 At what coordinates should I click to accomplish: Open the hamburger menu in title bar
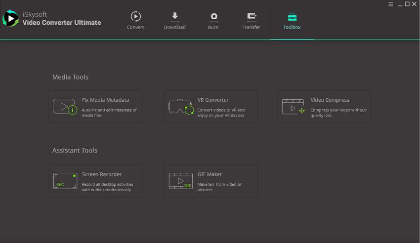(x=391, y=4)
